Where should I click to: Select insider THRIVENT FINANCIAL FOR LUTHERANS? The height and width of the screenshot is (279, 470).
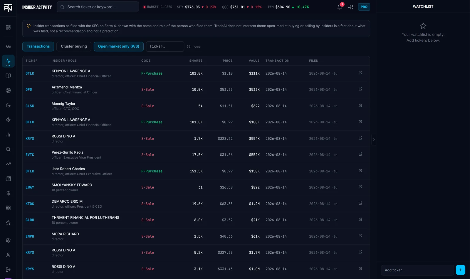[85, 217]
